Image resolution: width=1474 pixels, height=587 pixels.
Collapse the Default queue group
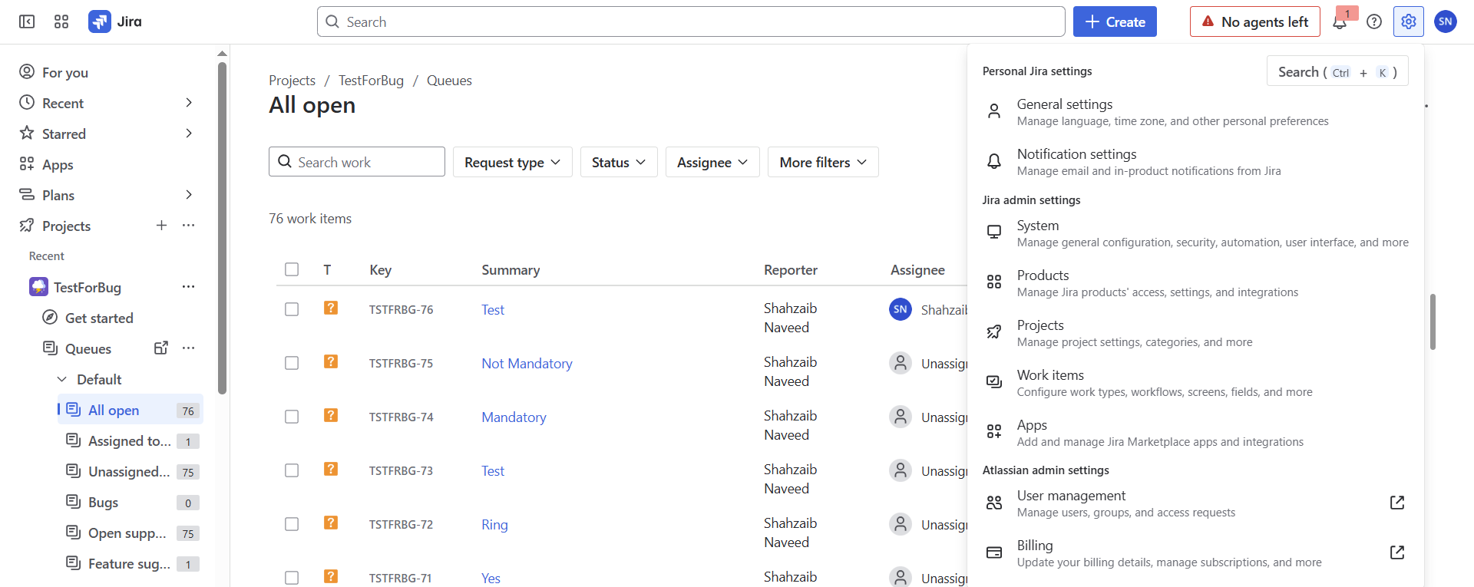point(62,379)
